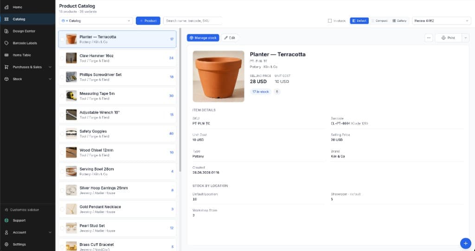Open the Herma 4462 label dropdown
Viewport: 475px width, 251px height.
click(442, 21)
